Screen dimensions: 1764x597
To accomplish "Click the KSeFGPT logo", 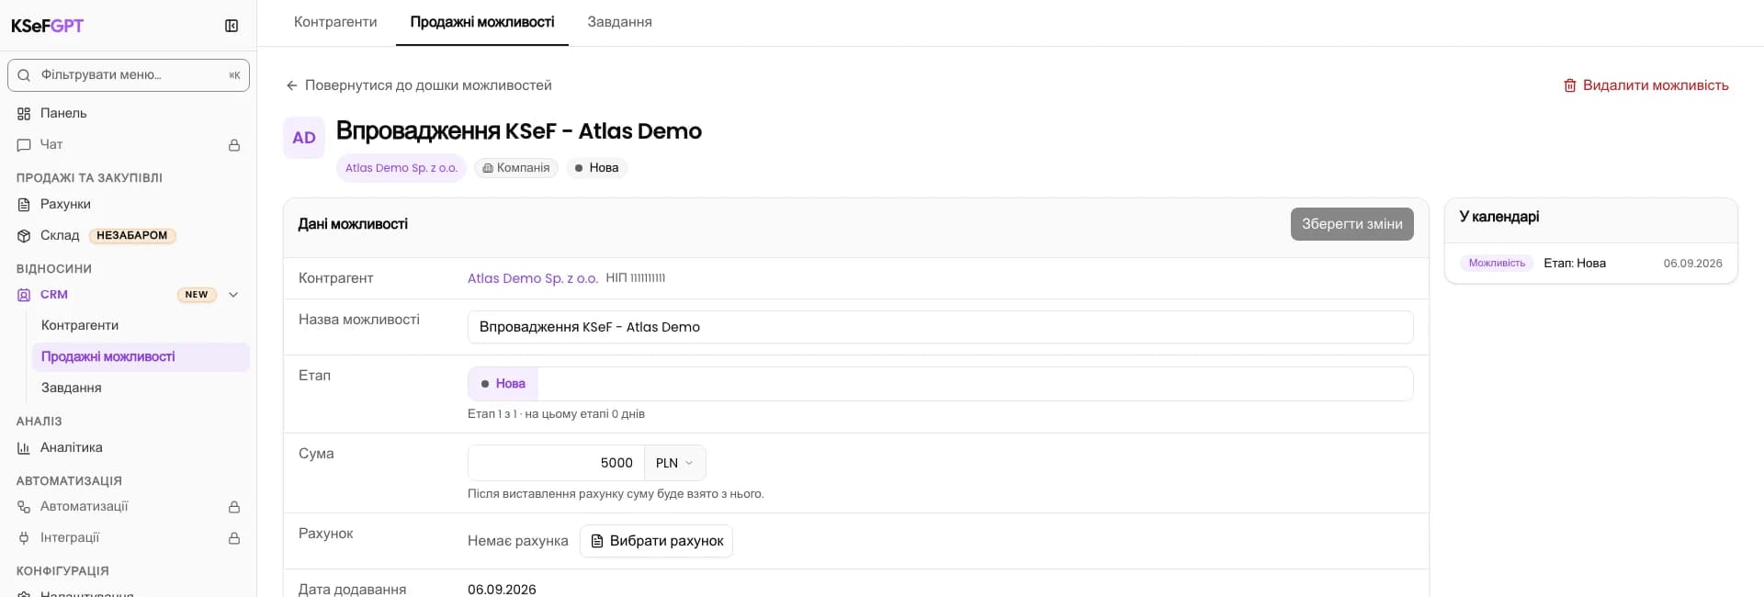I will click(47, 26).
